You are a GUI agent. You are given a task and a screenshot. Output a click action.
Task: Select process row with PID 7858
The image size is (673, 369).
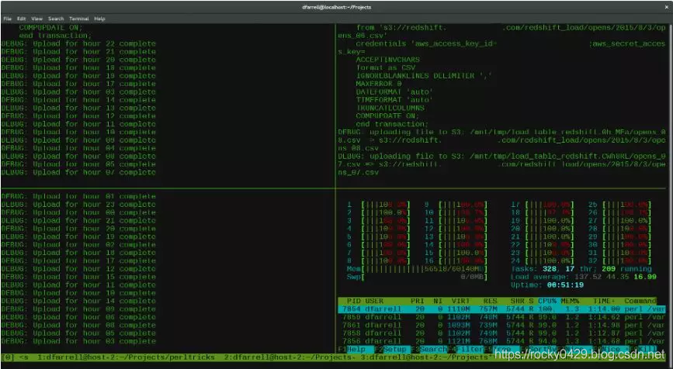[501, 333]
